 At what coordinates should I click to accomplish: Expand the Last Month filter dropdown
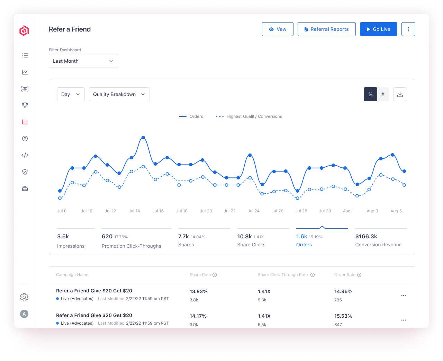coord(83,61)
